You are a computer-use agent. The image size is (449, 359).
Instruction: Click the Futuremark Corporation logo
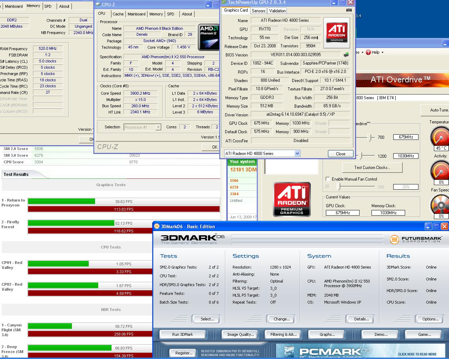click(x=416, y=239)
